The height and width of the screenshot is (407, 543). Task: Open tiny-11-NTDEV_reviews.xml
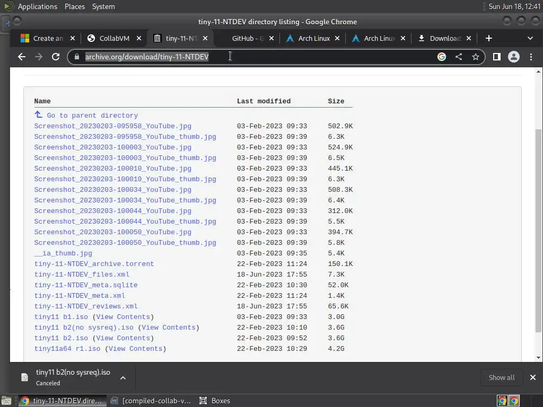click(86, 306)
